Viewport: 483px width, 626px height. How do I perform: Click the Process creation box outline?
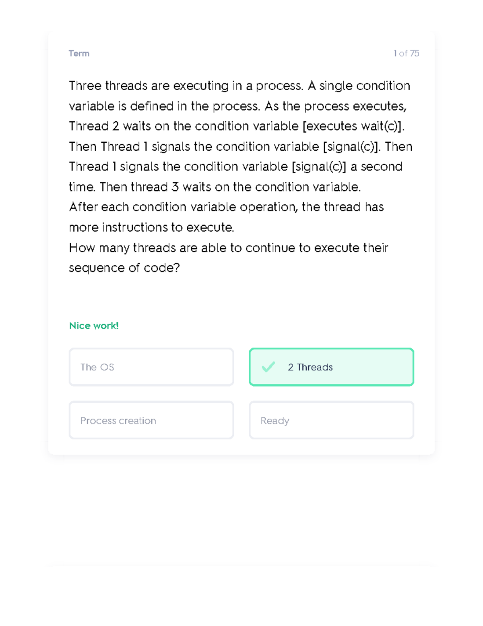point(151,402)
